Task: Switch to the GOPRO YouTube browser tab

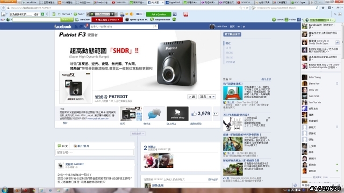Action: (x=245, y=2)
